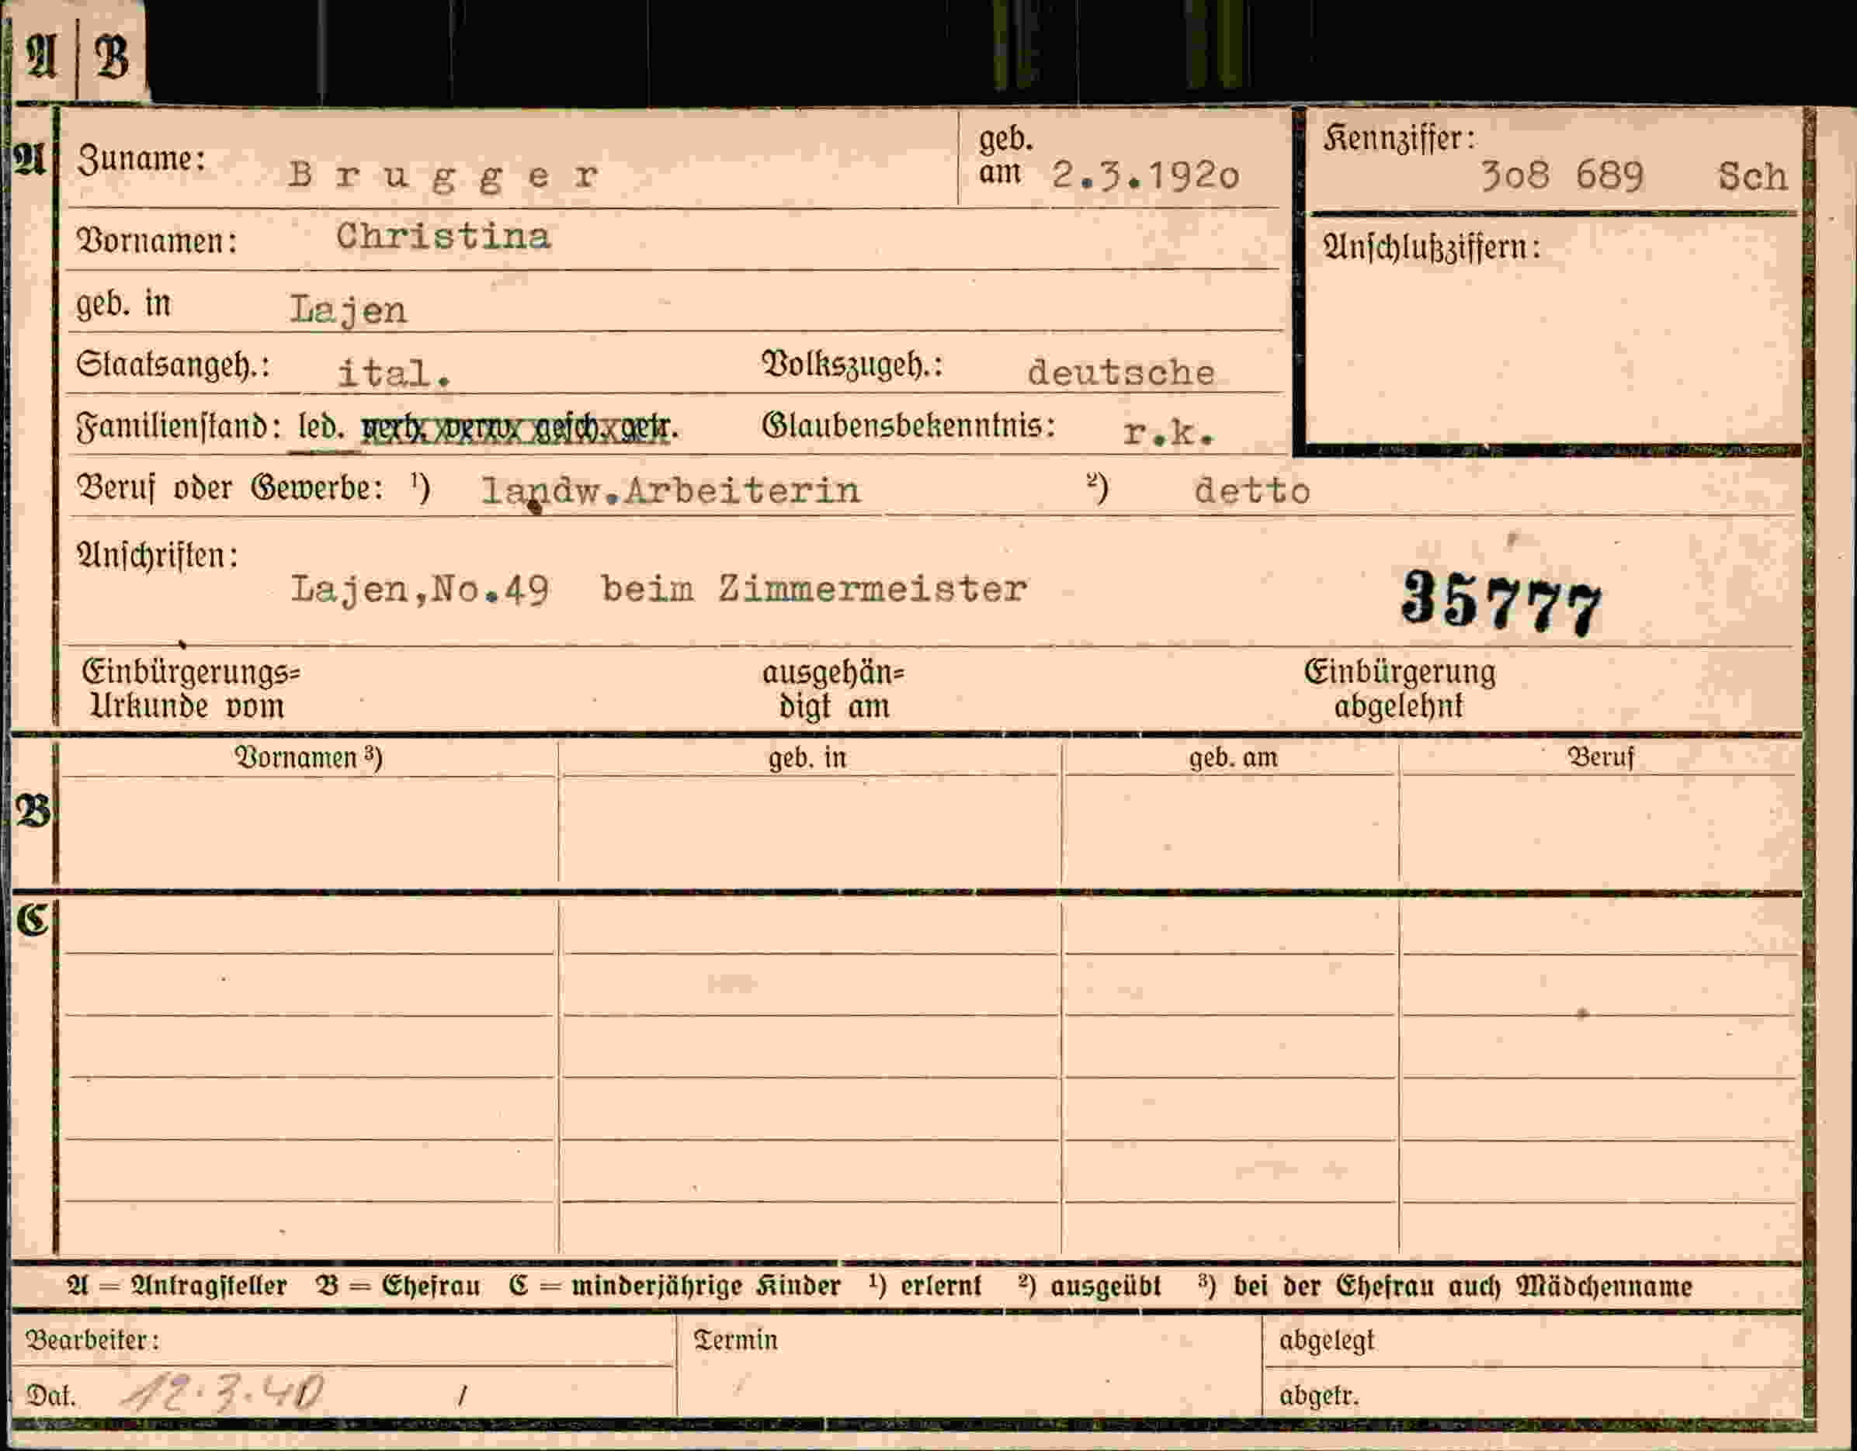Select the 'geb. in' column header in section B
1857x1451 pixels.
807,757
